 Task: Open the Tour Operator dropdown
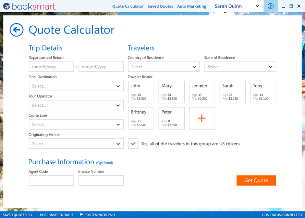pos(76,105)
